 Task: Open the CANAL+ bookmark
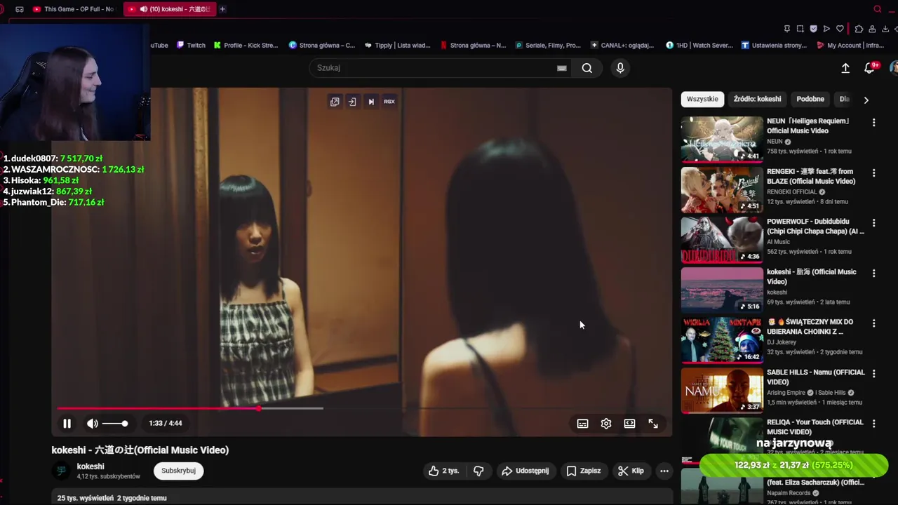[622, 45]
